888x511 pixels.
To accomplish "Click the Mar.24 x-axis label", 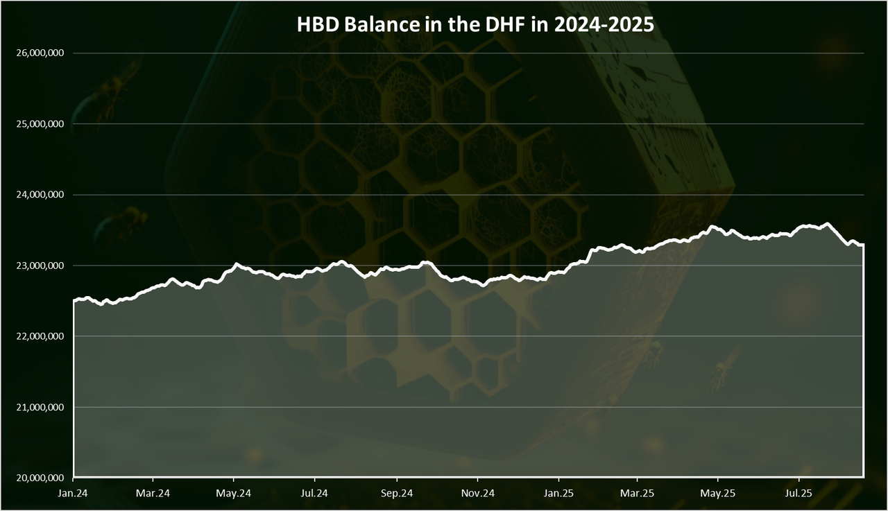I will click(153, 494).
